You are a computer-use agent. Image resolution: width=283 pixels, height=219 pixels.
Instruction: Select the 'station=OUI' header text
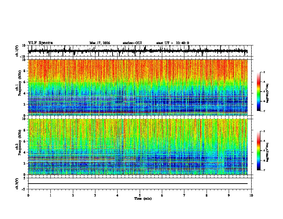pyautogui.click(x=132, y=43)
